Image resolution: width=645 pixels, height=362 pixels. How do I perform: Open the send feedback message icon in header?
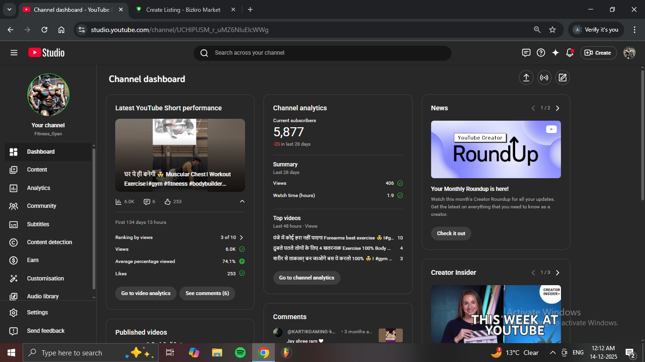(526, 53)
